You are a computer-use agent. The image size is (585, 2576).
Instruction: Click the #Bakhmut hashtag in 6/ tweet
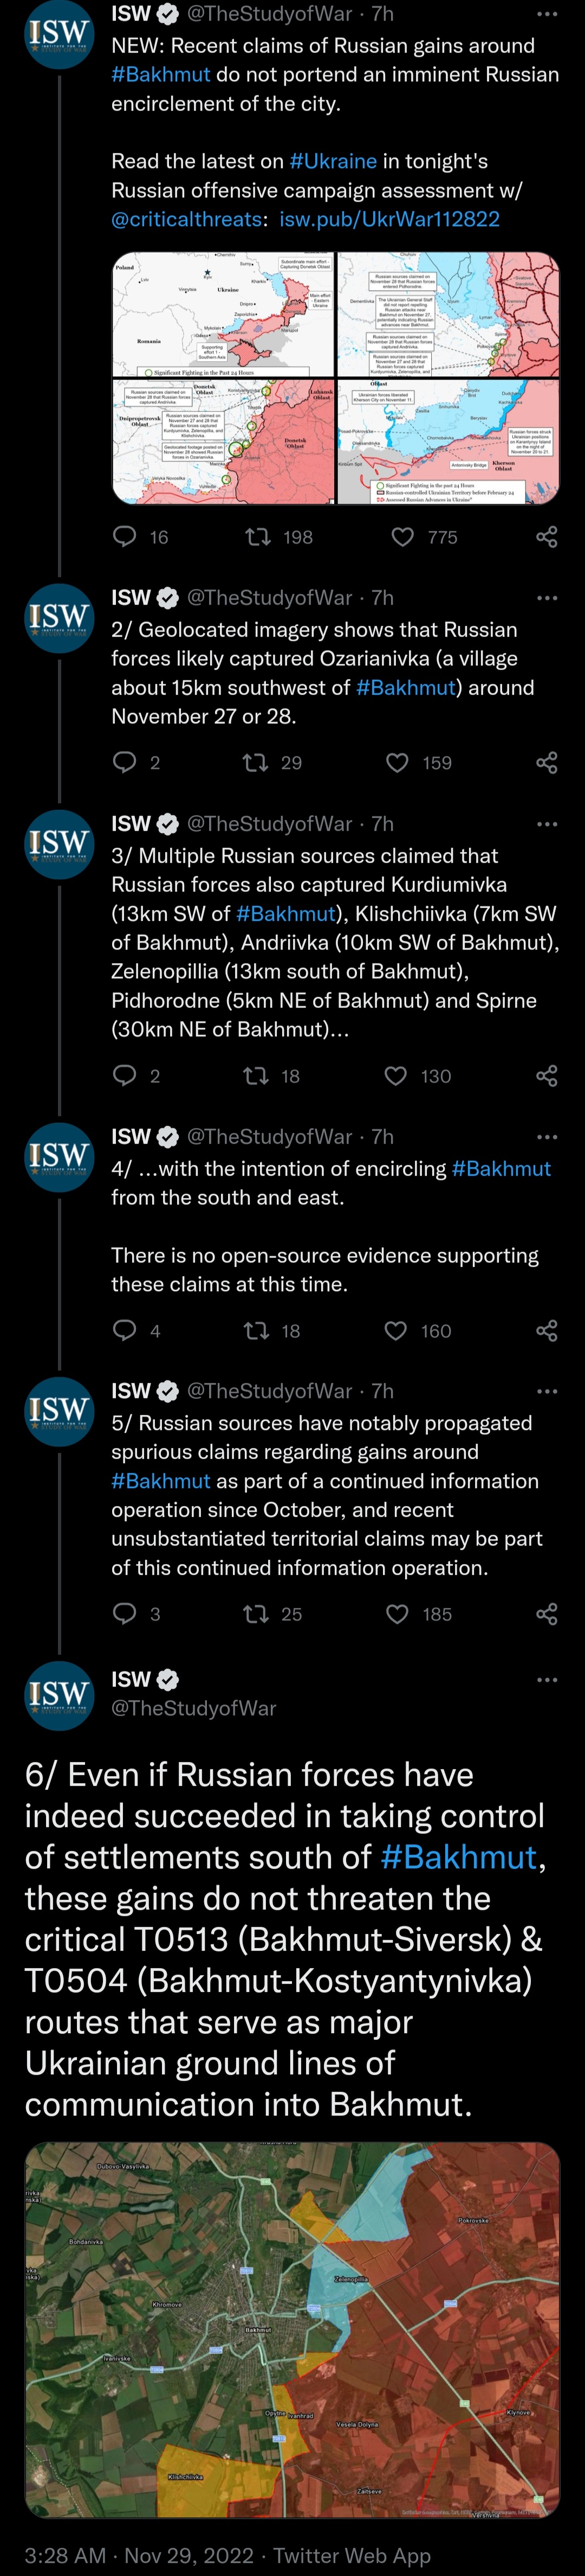pyautogui.click(x=458, y=1857)
